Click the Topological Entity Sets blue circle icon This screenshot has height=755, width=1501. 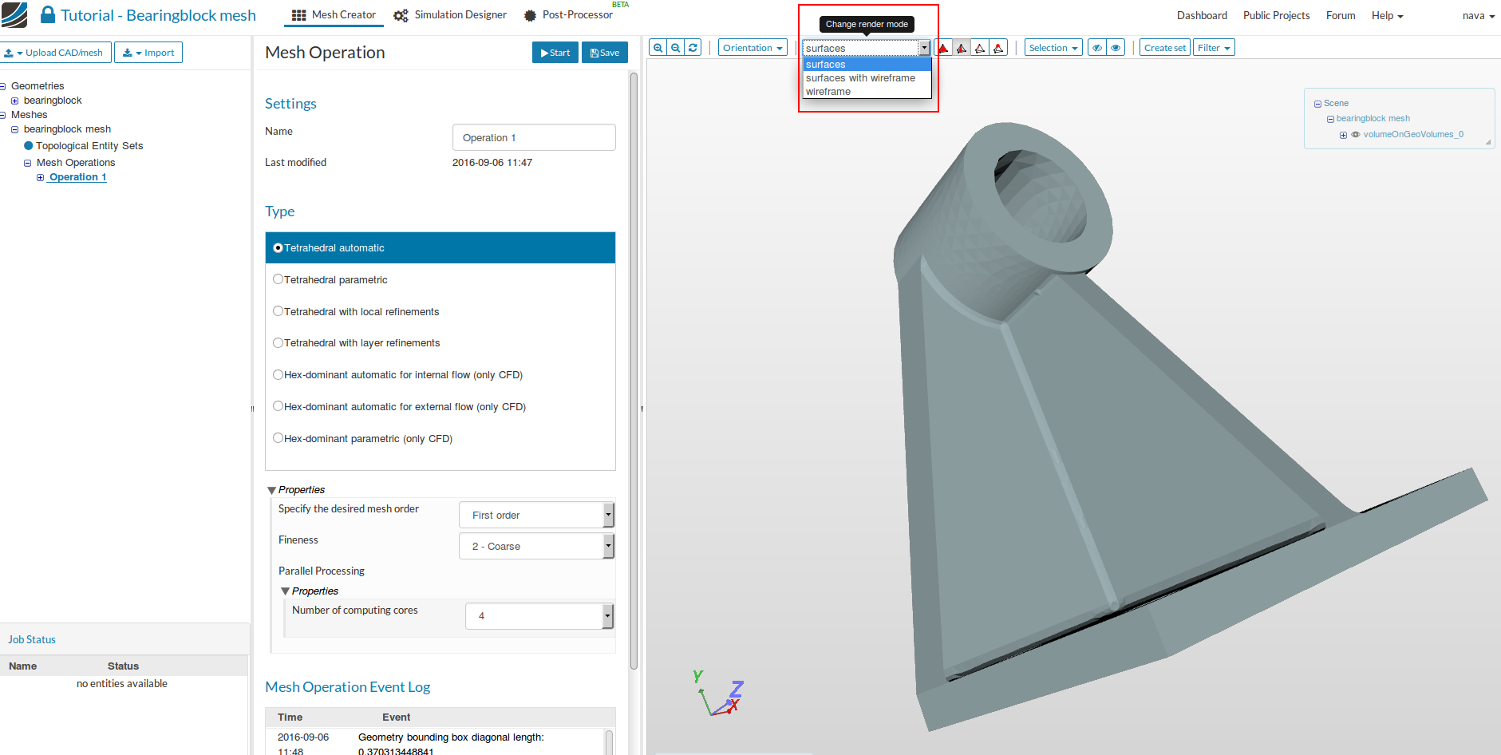29,146
